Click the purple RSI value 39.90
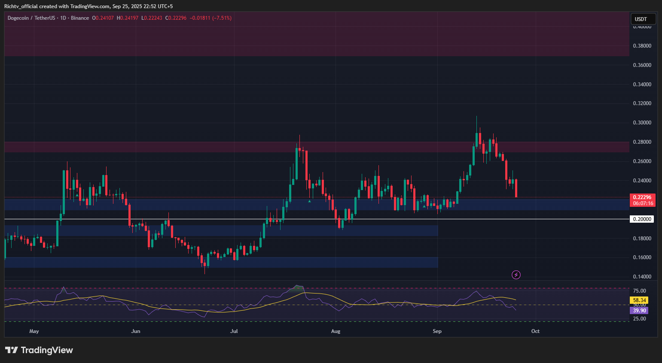 [x=639, y=311]
